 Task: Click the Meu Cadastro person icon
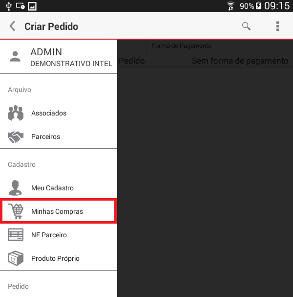point(15,188)
